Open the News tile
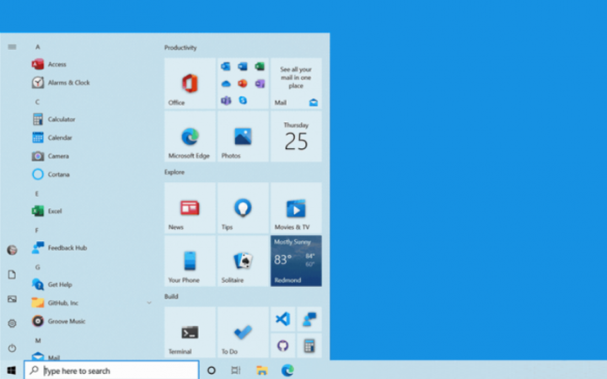The height and width of the screenshot is (379, 607). 190,208
